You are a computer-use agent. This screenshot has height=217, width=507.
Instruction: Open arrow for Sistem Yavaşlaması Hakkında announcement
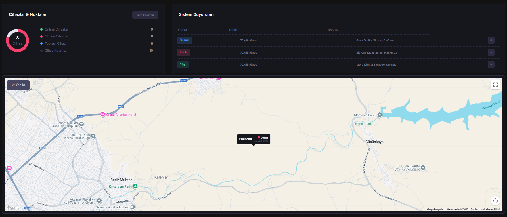(491, 52)
